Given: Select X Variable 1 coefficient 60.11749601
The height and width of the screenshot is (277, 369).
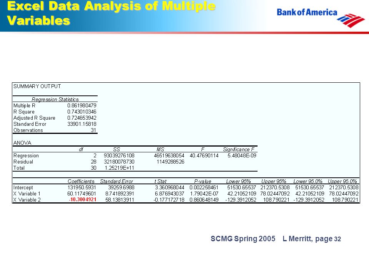Looking at the screenshot, I should click(x=81, y=194).
